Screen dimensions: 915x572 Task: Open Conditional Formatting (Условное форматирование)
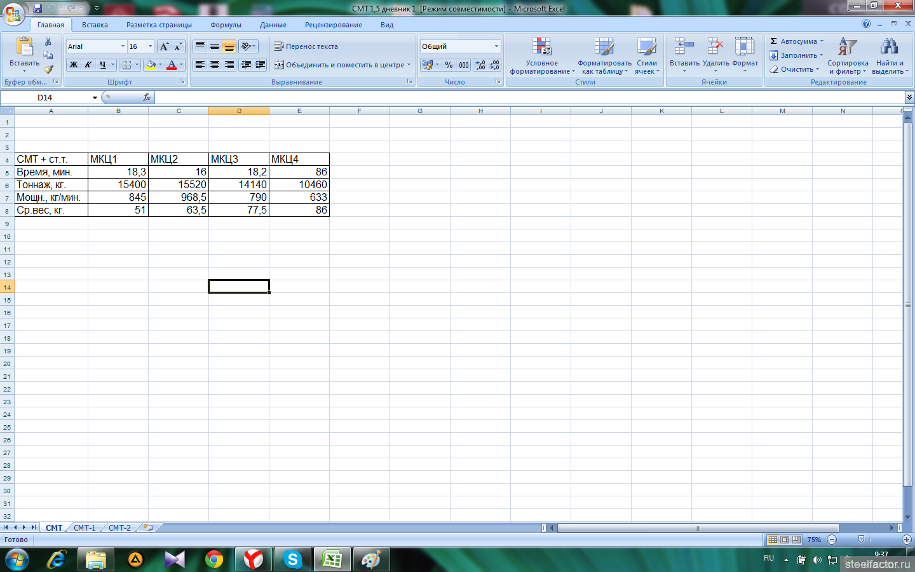(x=541, y=56)
